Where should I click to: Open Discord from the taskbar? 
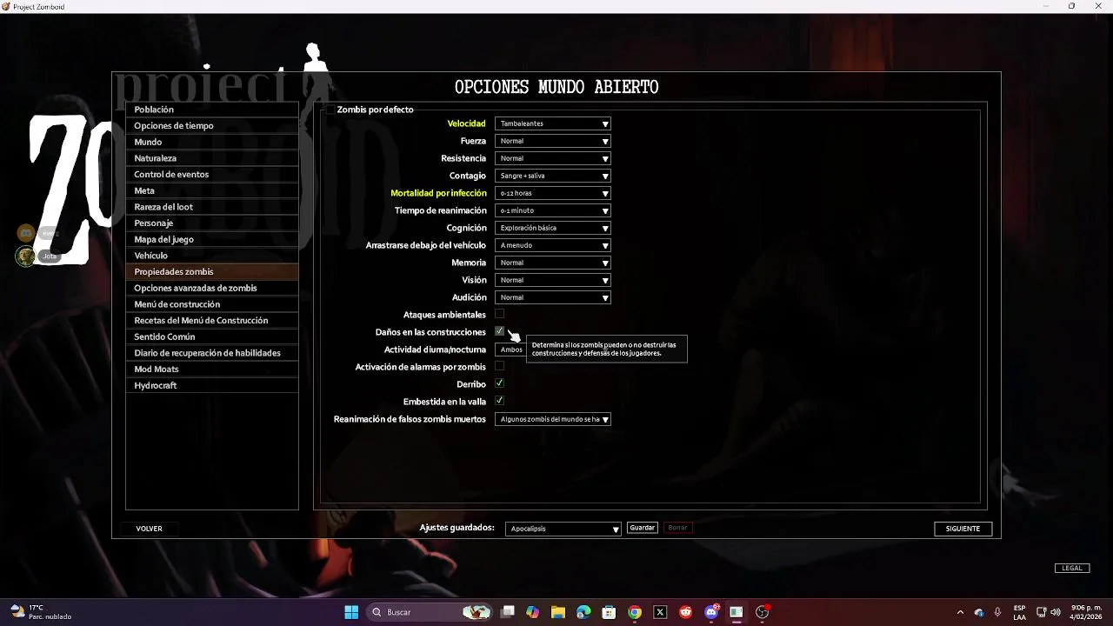711,612
